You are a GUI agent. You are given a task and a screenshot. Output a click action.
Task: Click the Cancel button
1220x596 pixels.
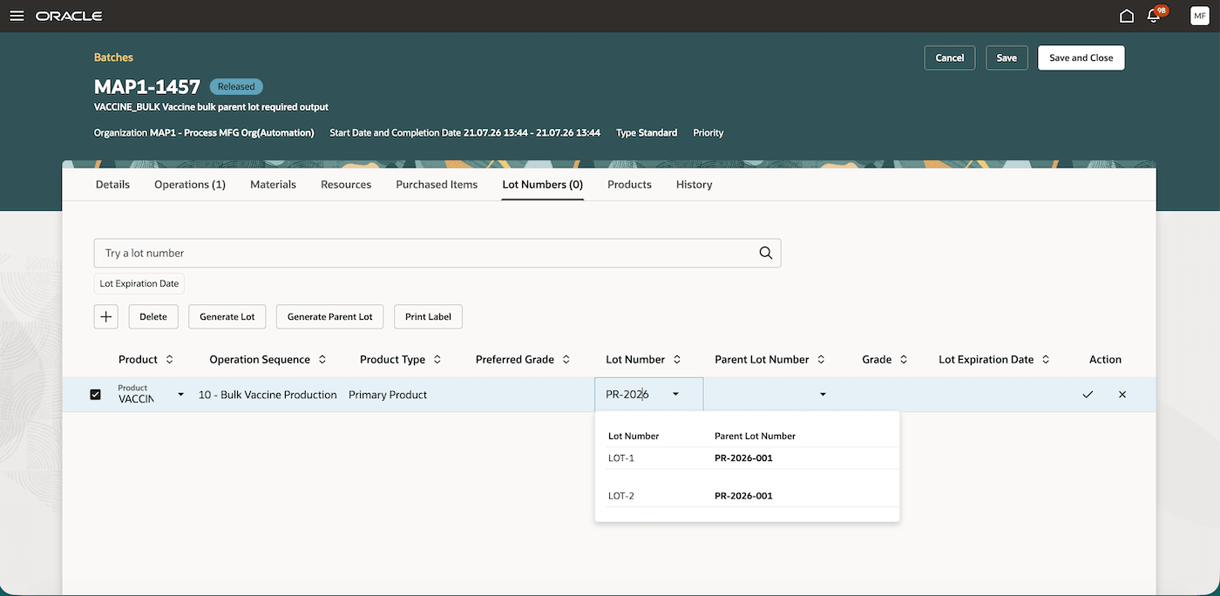click(x=950, y=58)
